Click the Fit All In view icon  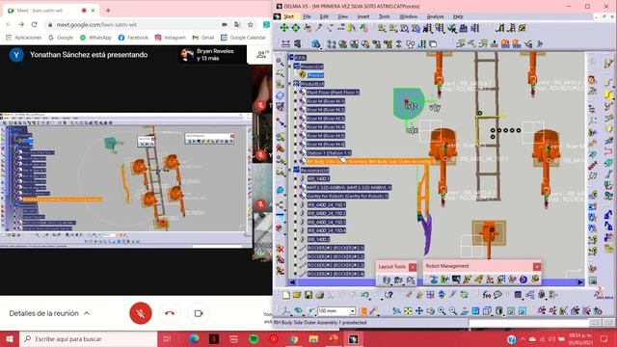tap(408, 310)
